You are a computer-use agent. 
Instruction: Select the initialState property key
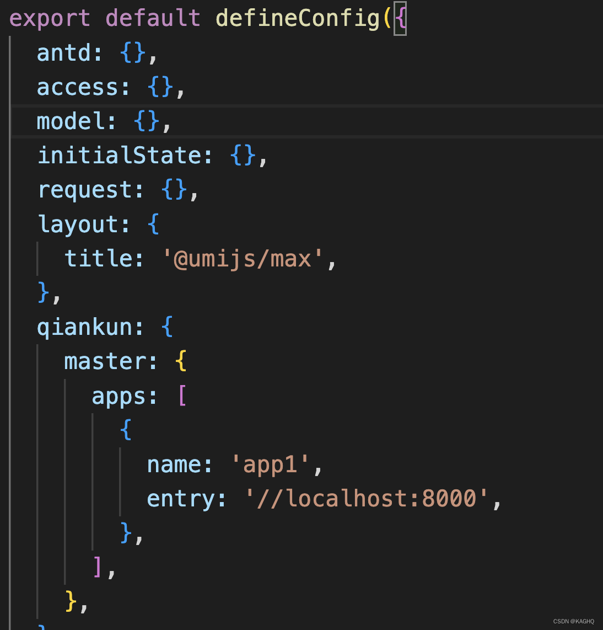(121, 155)
